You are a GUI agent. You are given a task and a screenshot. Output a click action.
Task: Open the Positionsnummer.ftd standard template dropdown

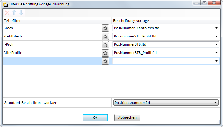166,103
